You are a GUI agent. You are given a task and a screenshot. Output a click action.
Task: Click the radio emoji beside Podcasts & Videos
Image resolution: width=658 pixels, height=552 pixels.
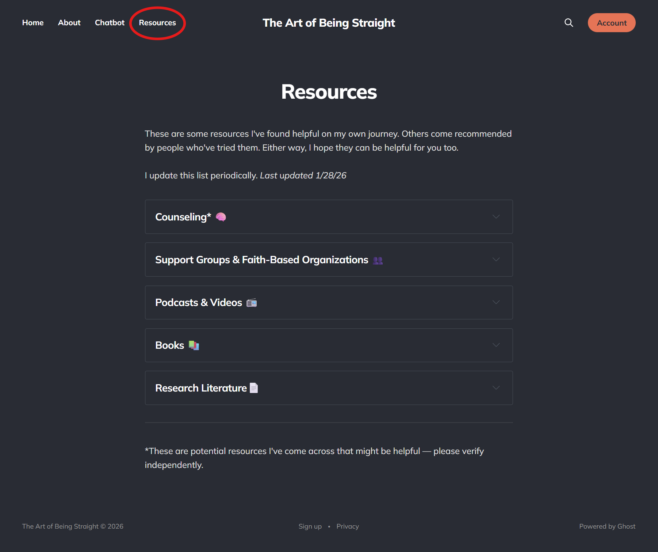click(x=252, y=303)
